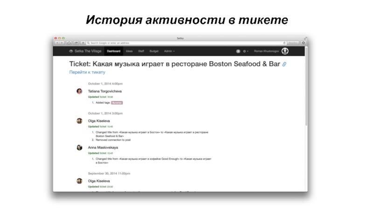
Task: Select Olga Kiseleva name above 23:50 update
Action: (99, 181)
